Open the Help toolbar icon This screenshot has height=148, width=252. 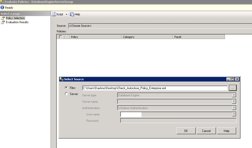click(72, 14)
